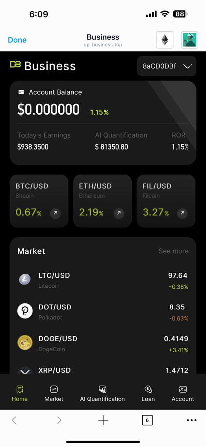Tap the Done button
The image size is (206, 447).
pos(17,40)
